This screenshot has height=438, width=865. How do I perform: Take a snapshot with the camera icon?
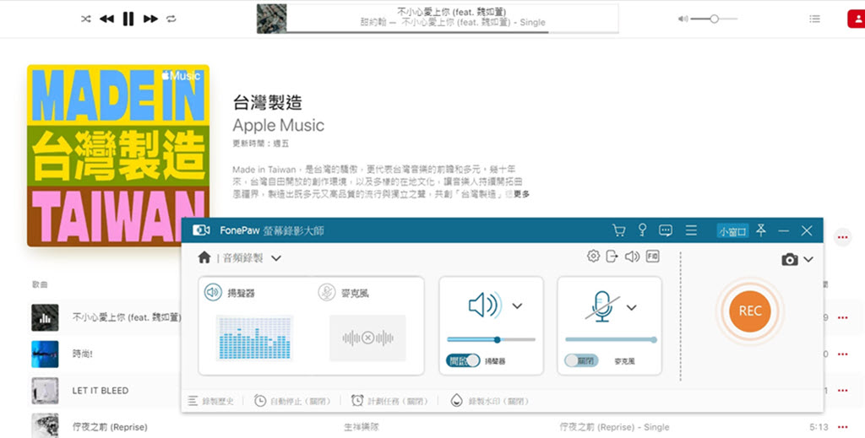(790, 259)
